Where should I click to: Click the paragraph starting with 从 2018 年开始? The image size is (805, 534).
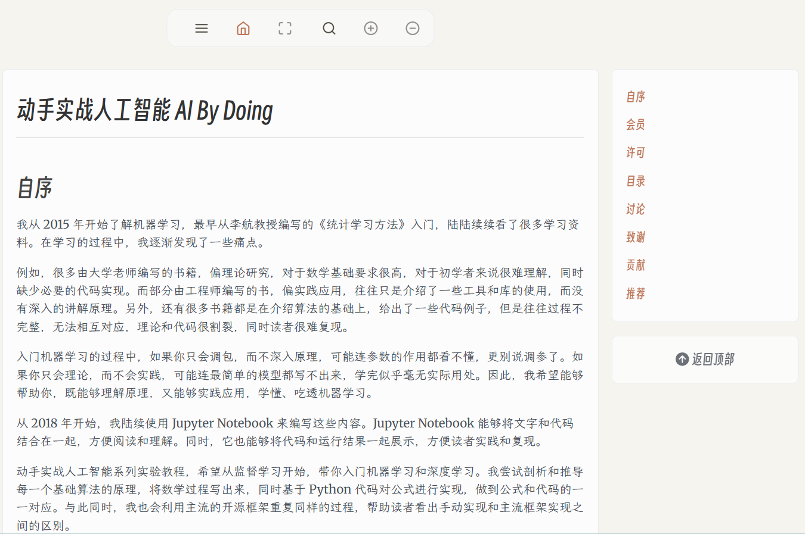pyautogui.click(x=295, y=432)
